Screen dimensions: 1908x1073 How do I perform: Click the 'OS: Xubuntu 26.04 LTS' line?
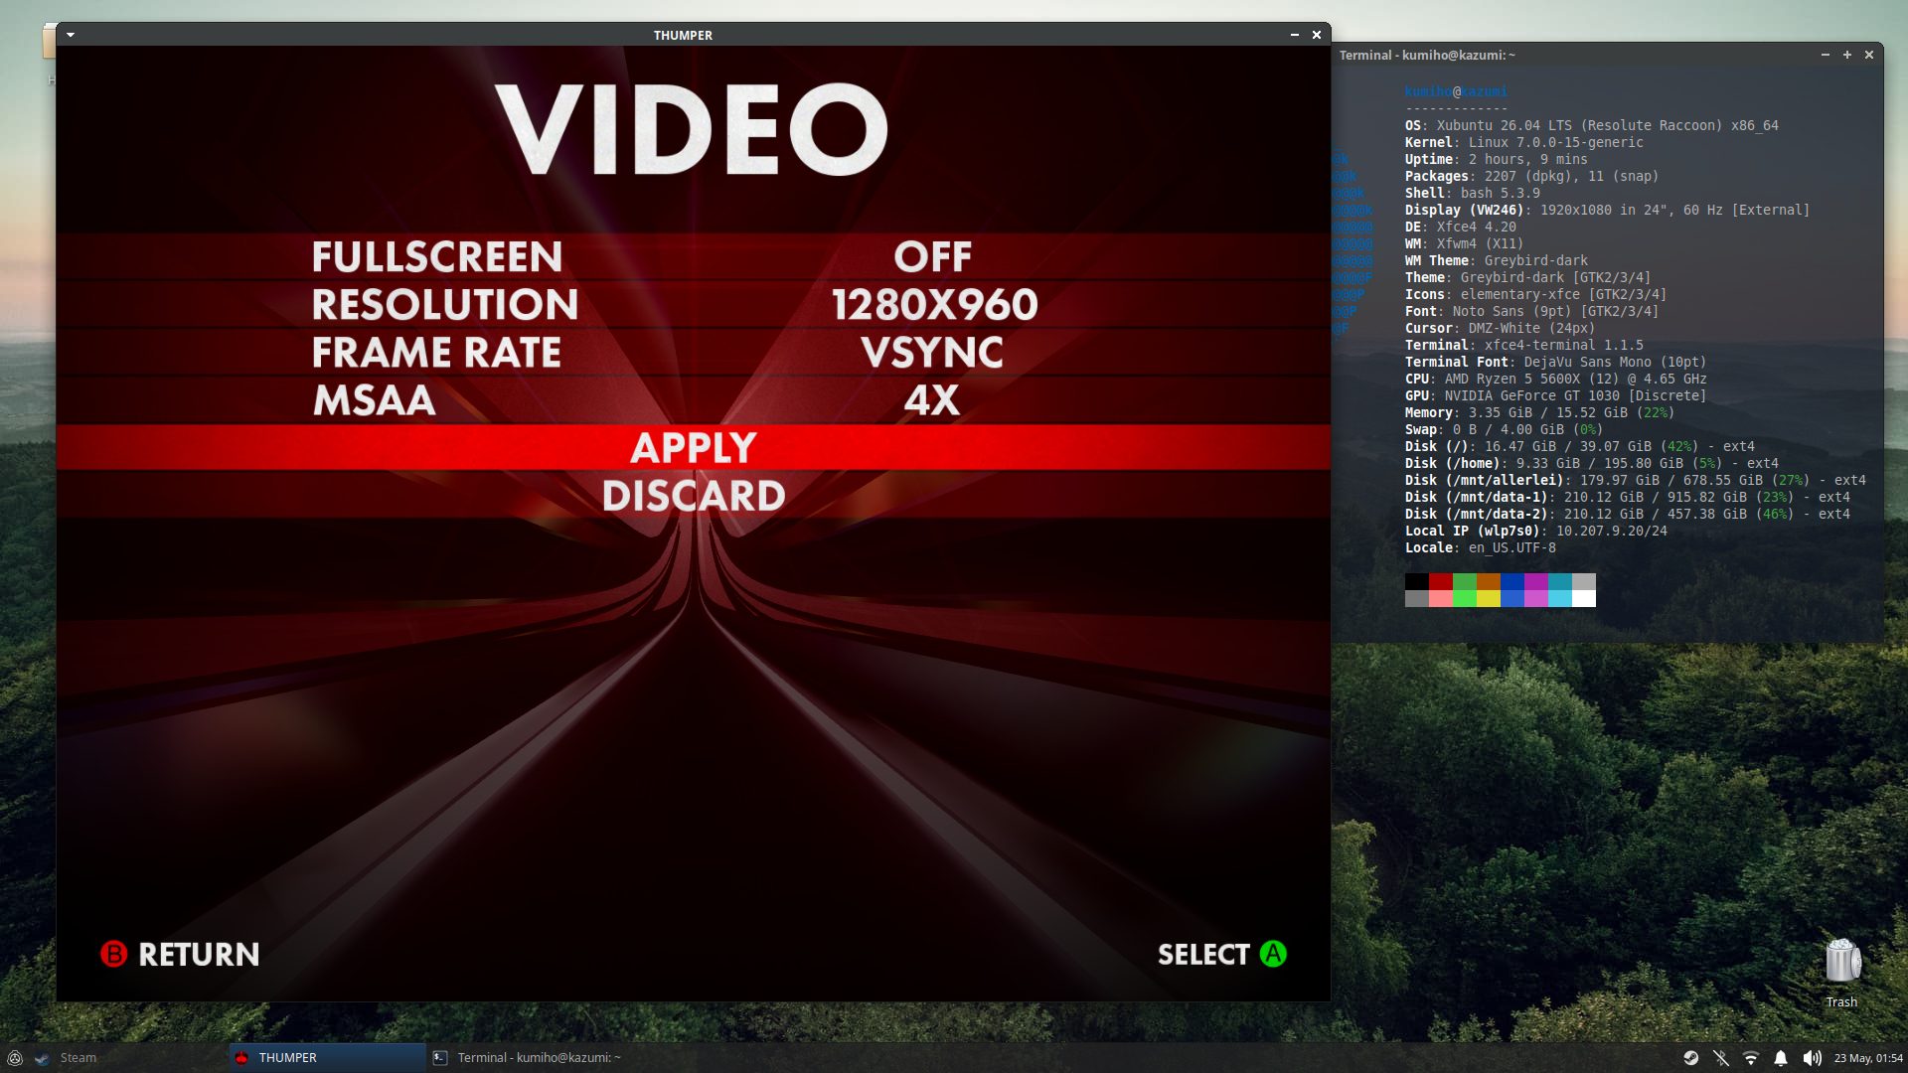[1591, 125]
